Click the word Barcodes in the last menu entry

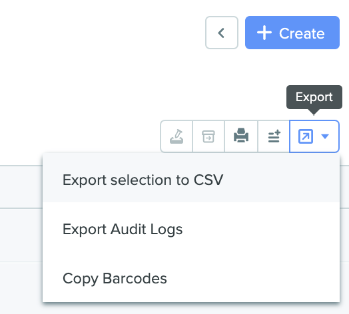click(135, 278)
